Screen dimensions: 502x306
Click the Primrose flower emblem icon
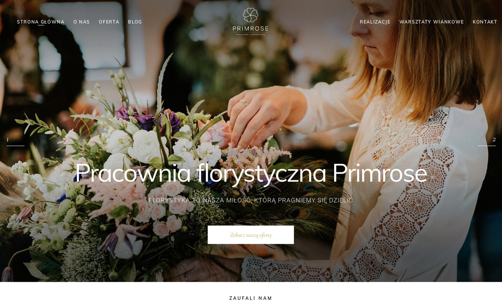(250, 15)
